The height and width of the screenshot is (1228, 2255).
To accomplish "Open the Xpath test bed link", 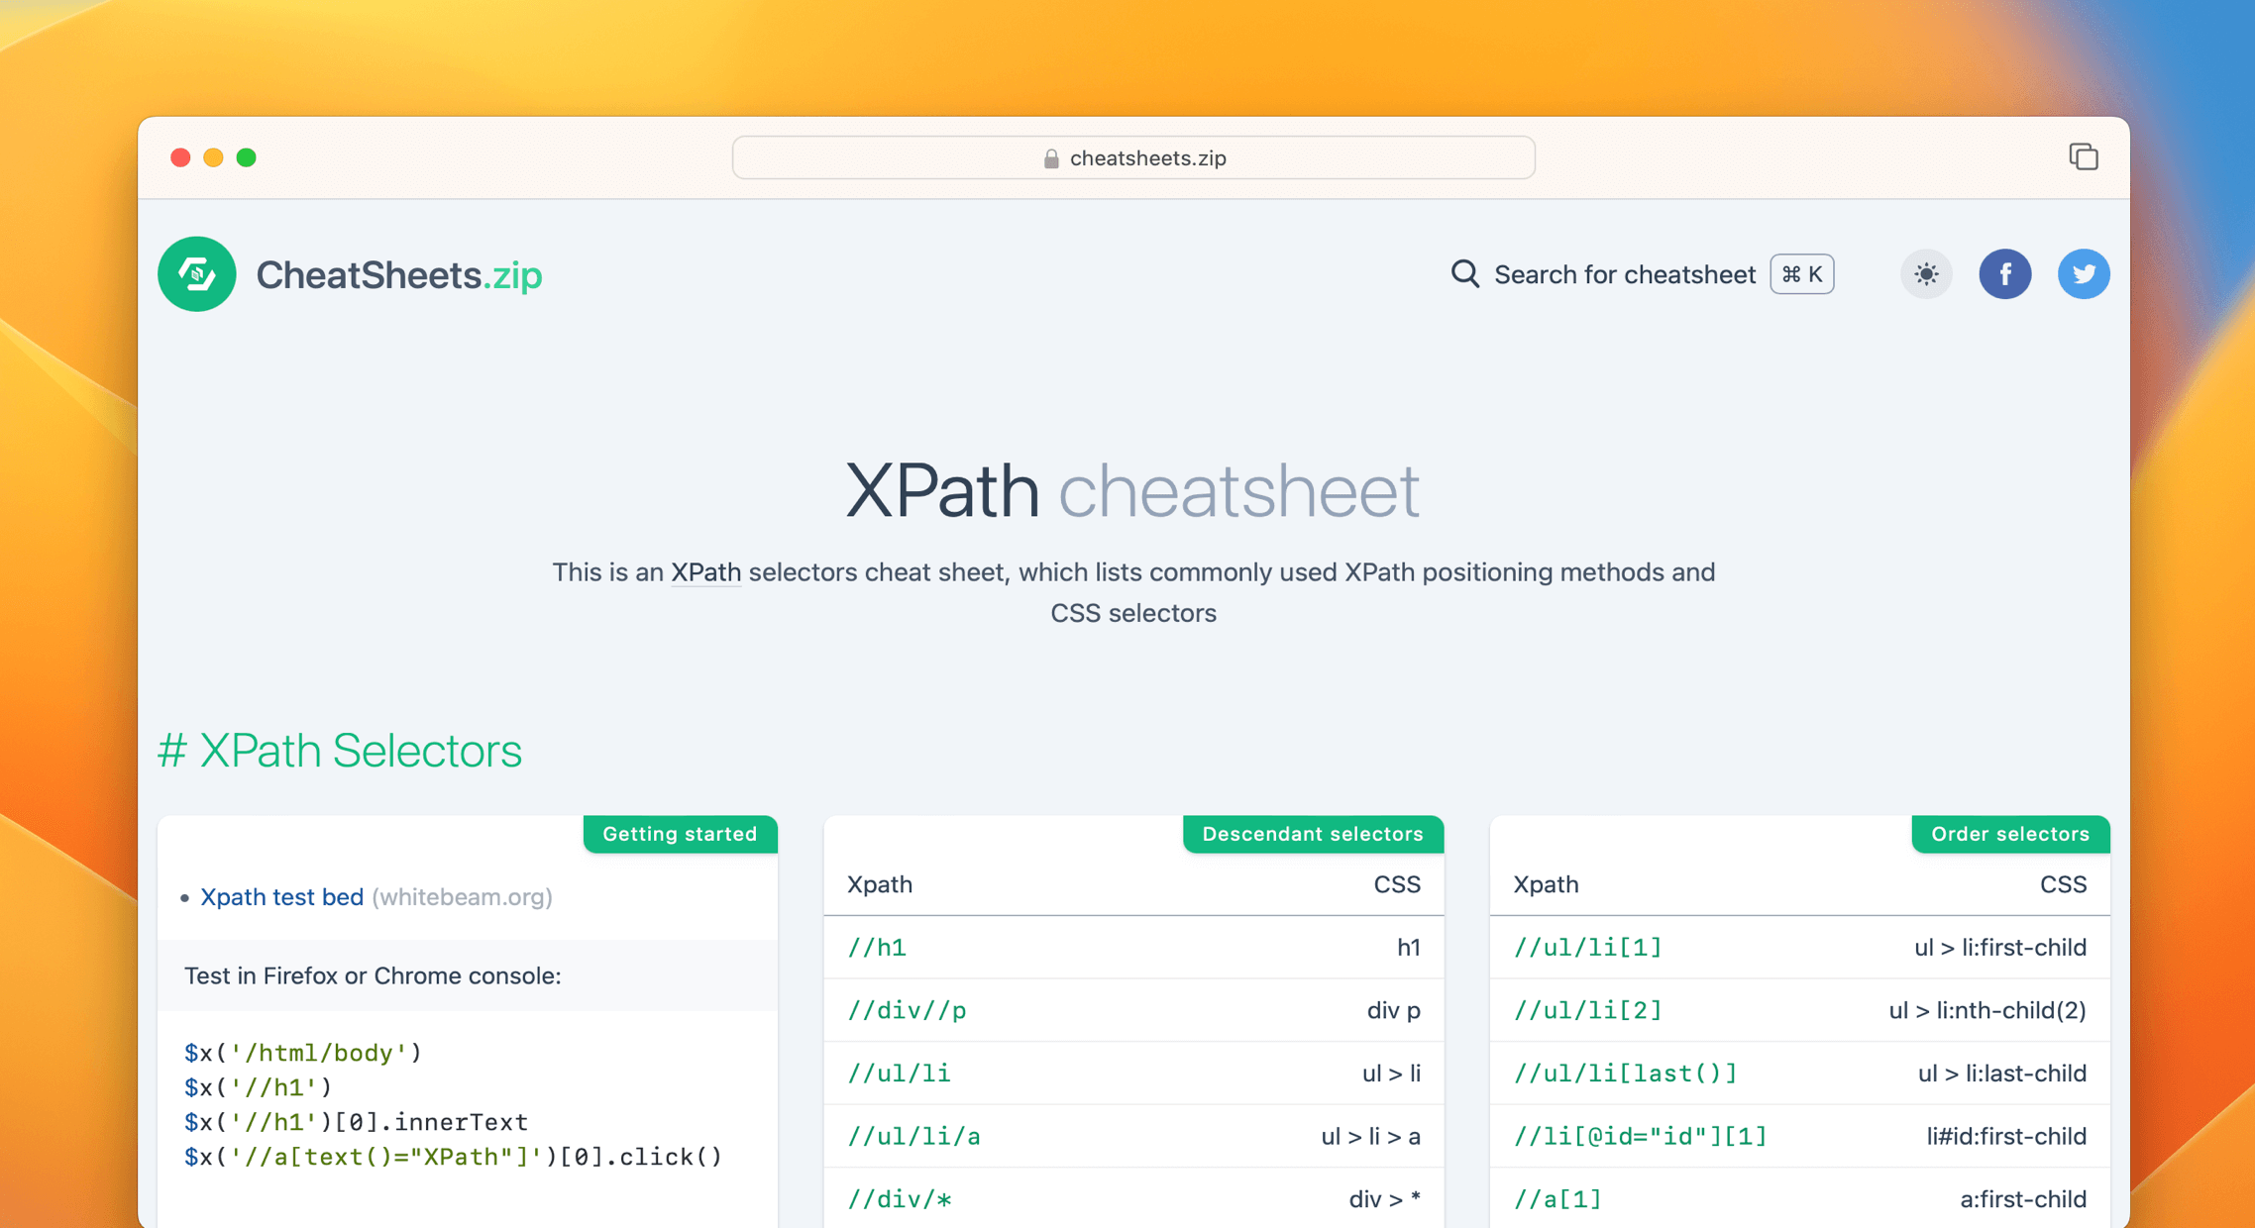I will pos(281,897).
